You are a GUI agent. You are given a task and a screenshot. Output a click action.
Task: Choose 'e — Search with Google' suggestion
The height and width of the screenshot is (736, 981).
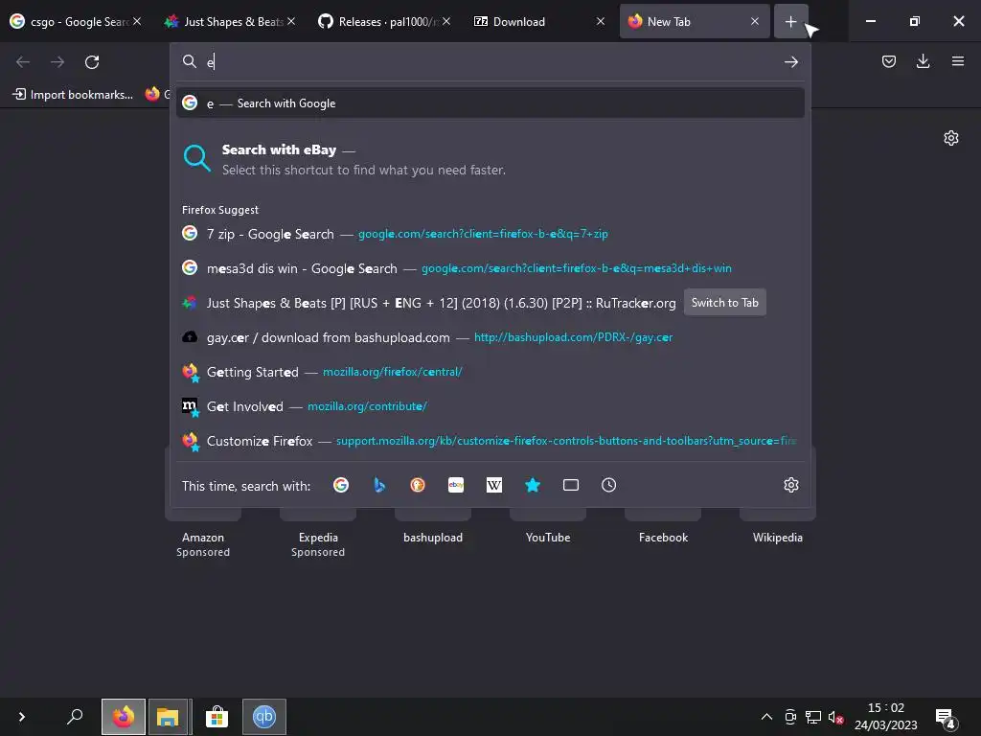coord(490,103)
